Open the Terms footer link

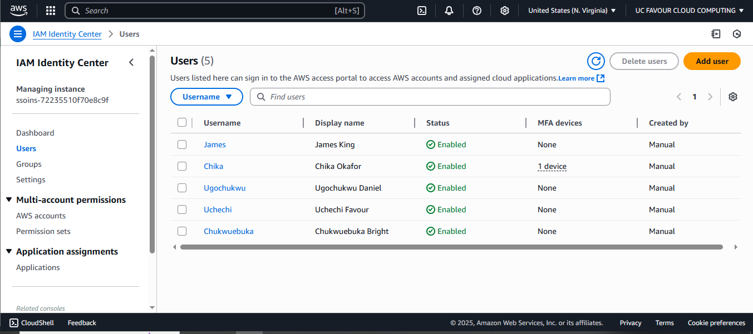click(665, 323)
